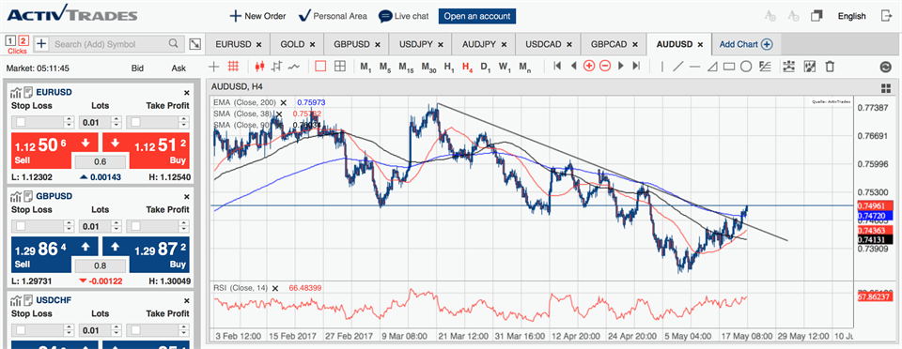The image size is (902, 349).
Task: Enable GBPUSD Take Profit checkbox
Action: point(135,226)
